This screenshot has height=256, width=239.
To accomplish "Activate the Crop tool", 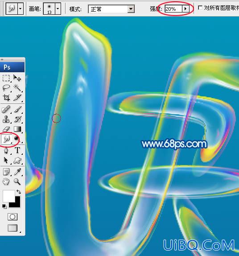I will pos(6,98).
